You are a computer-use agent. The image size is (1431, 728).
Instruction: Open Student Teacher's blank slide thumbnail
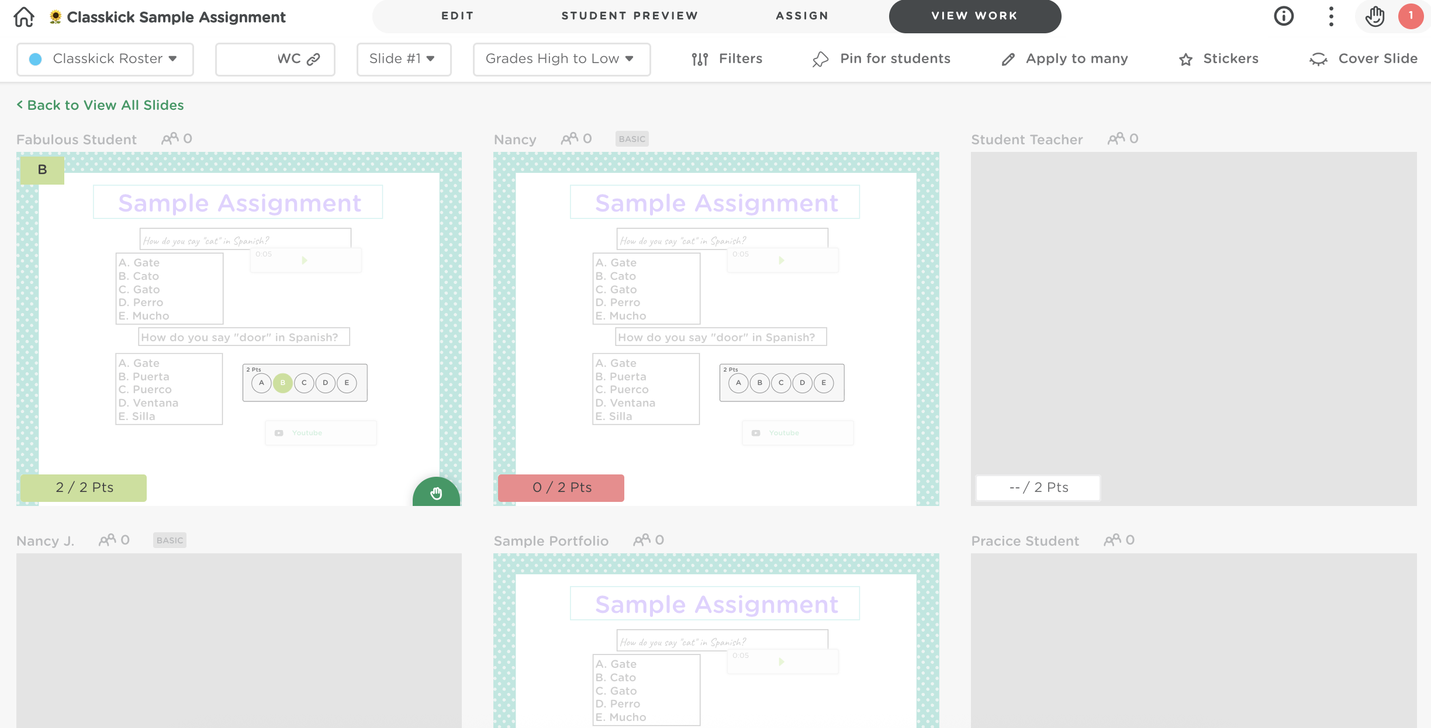pos(1194,329)
